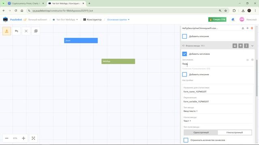Open browser extensions puzzle icon
259x145 pixels.
[x=234, y=11]
